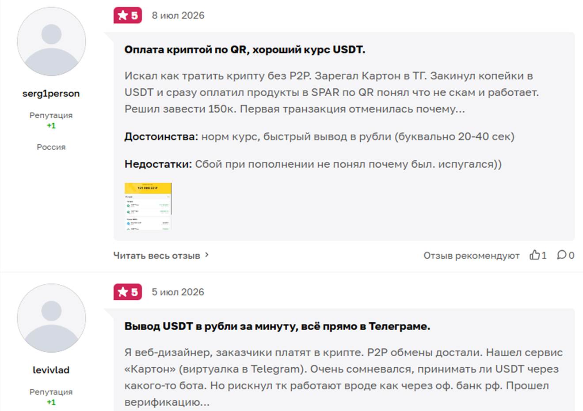
Task: Open review title 'Оплата криптой по QR, хороший курс USDT.'
Action: 245,49
